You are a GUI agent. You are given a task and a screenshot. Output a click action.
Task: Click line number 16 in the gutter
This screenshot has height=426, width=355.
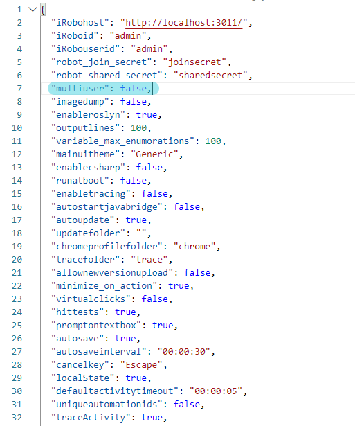click(x=17, y=207)
